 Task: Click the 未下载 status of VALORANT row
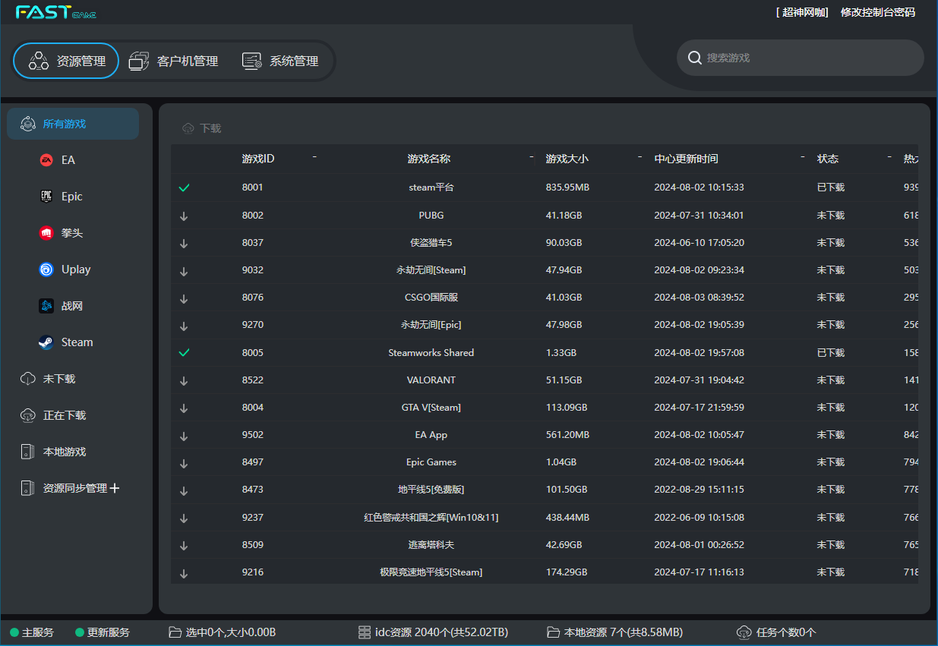831,380
